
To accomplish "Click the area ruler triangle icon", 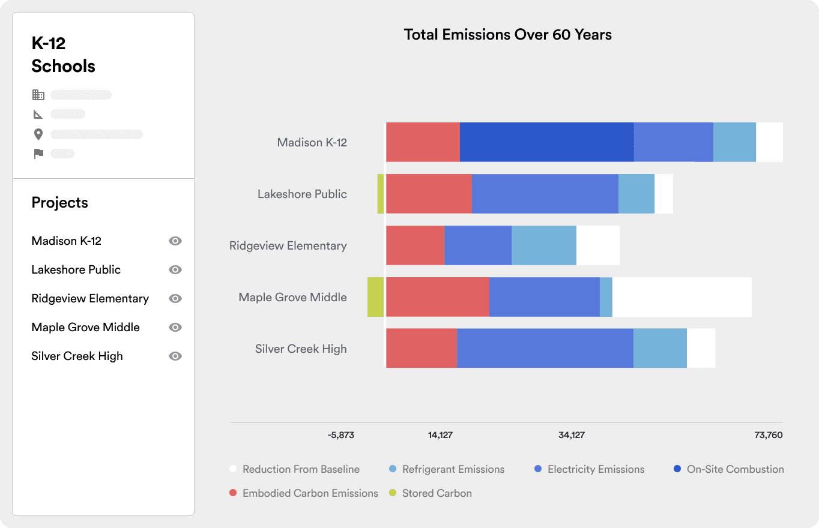I will [38, 114].
